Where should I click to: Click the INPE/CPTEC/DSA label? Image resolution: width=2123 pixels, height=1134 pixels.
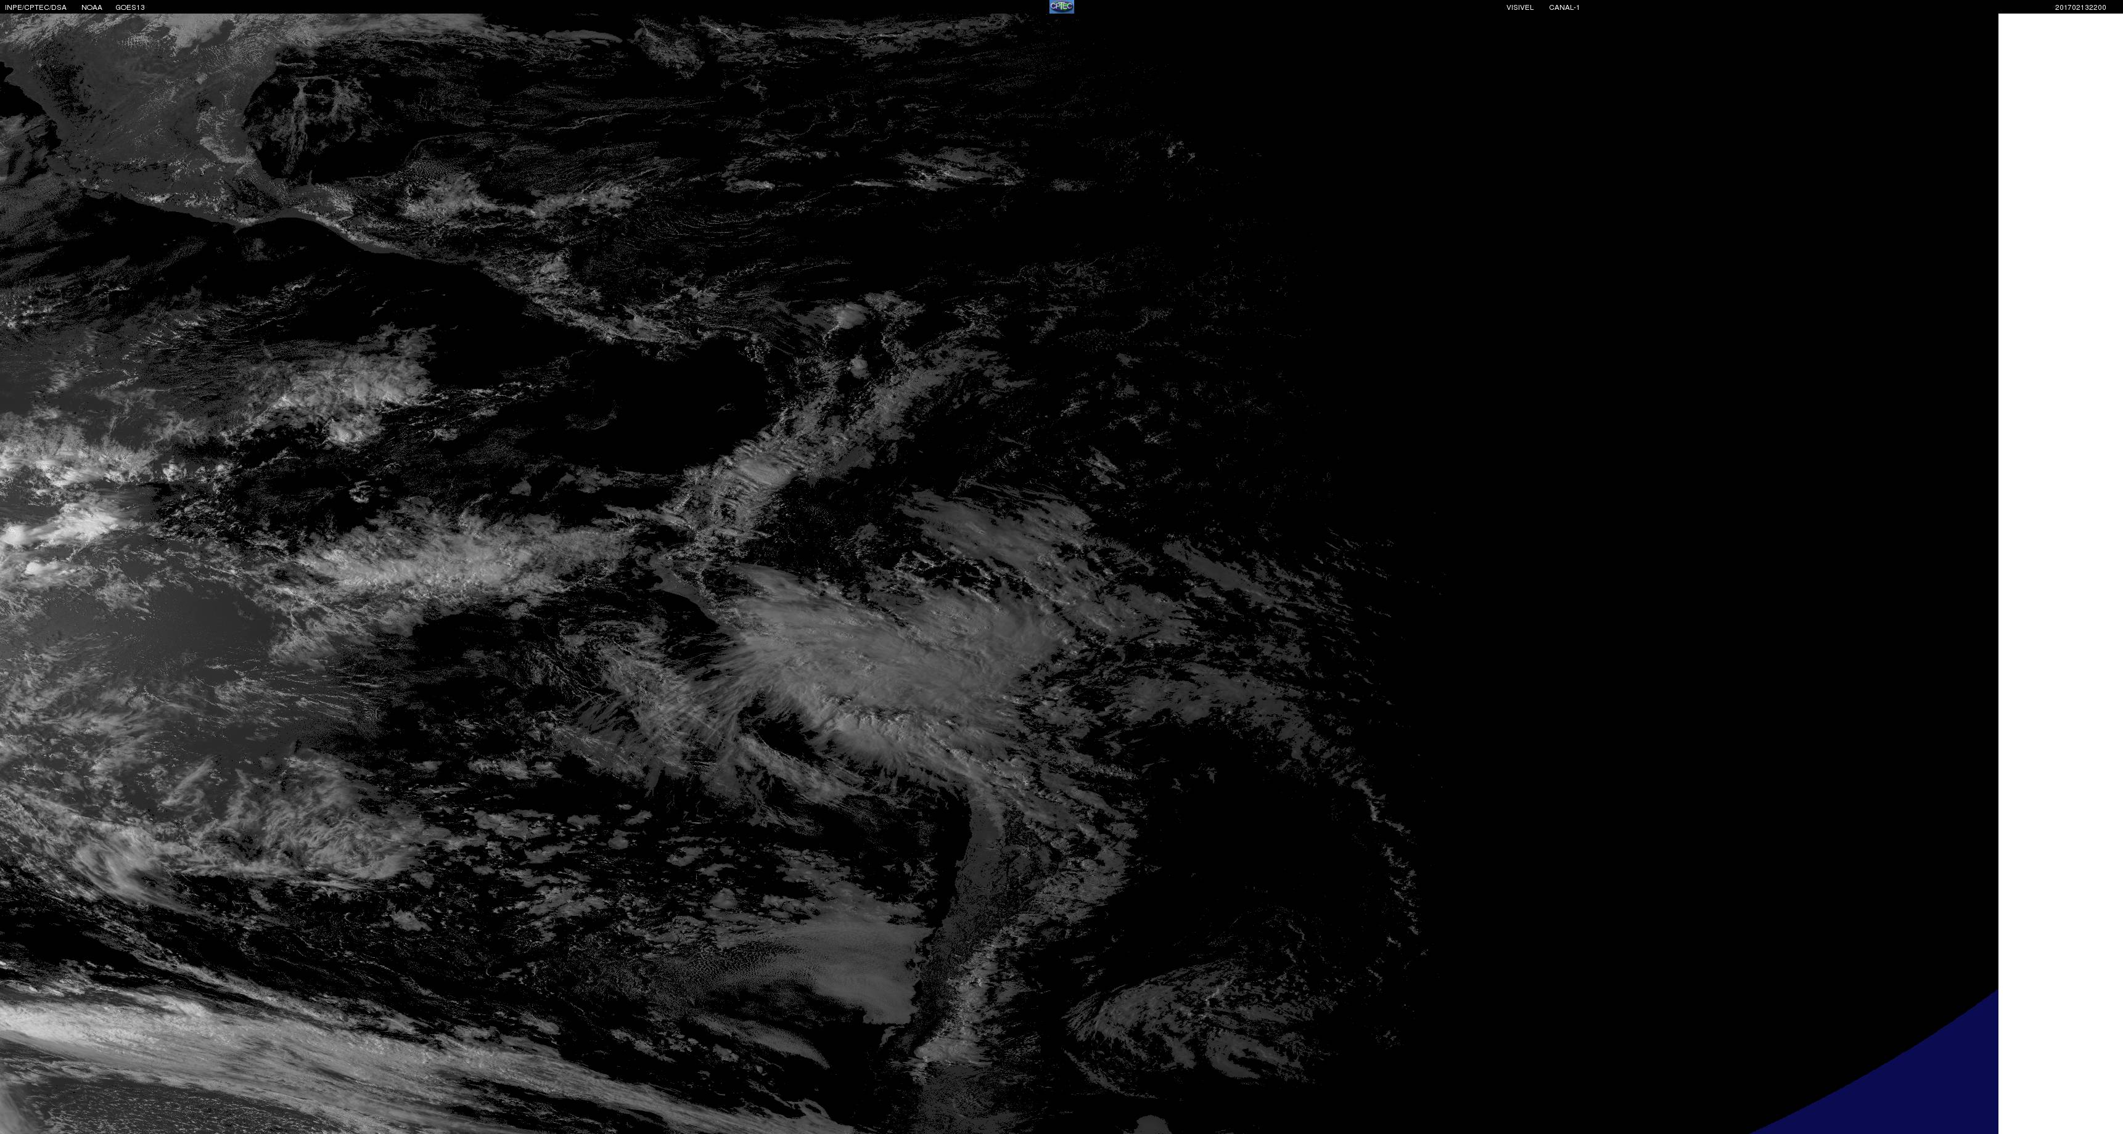point(35,7)
